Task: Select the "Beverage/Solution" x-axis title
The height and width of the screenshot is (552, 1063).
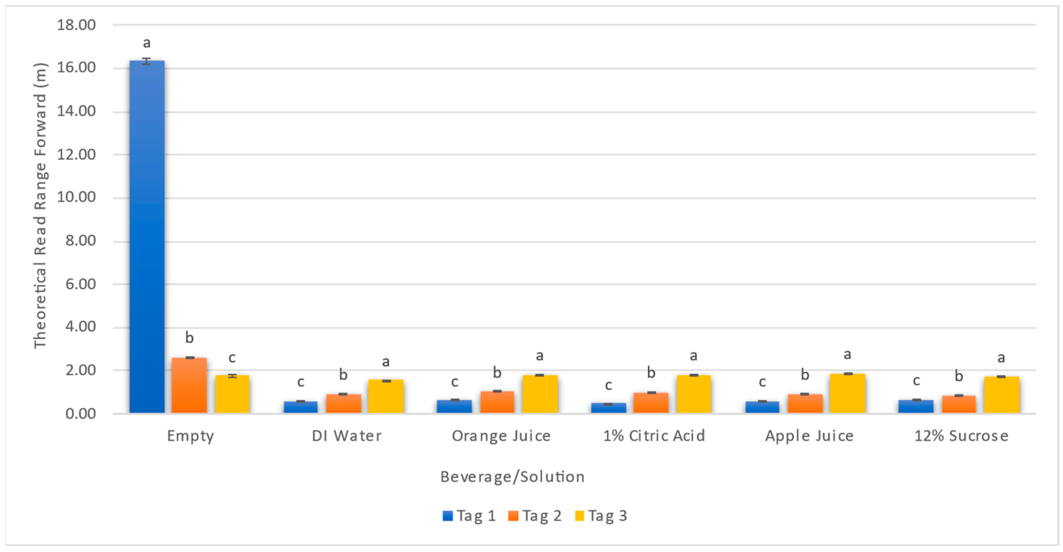Action: click(512, 477)
